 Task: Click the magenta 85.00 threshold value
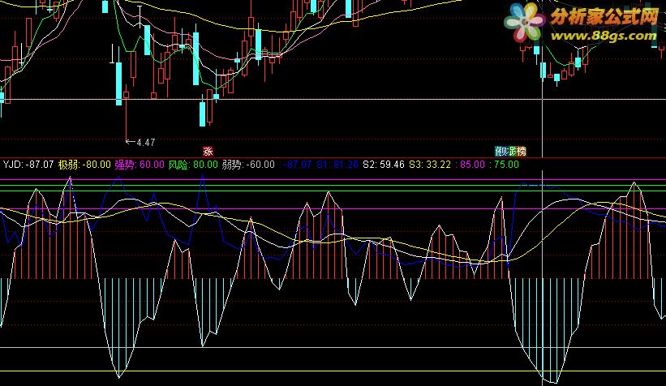pos(472,165)
